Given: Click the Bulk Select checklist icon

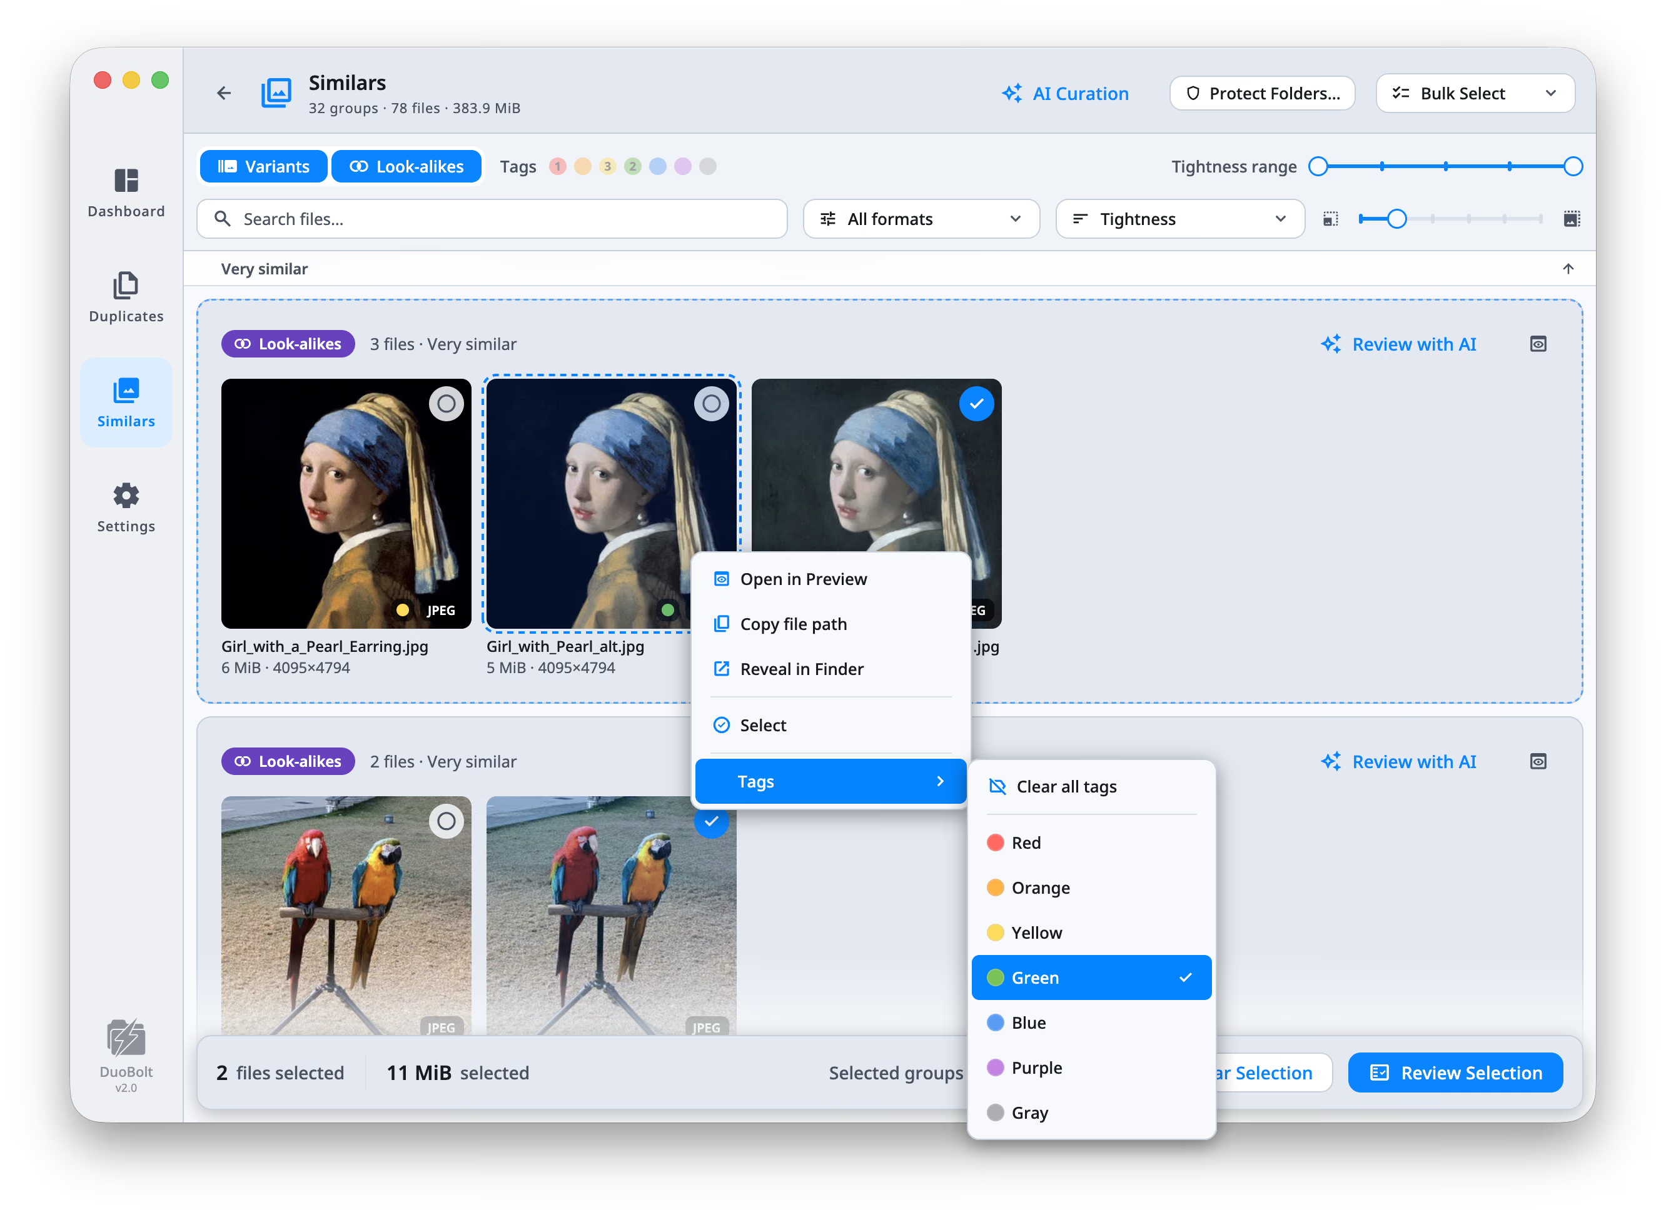Looking at the screenshot, I should tap(1400, 93).
